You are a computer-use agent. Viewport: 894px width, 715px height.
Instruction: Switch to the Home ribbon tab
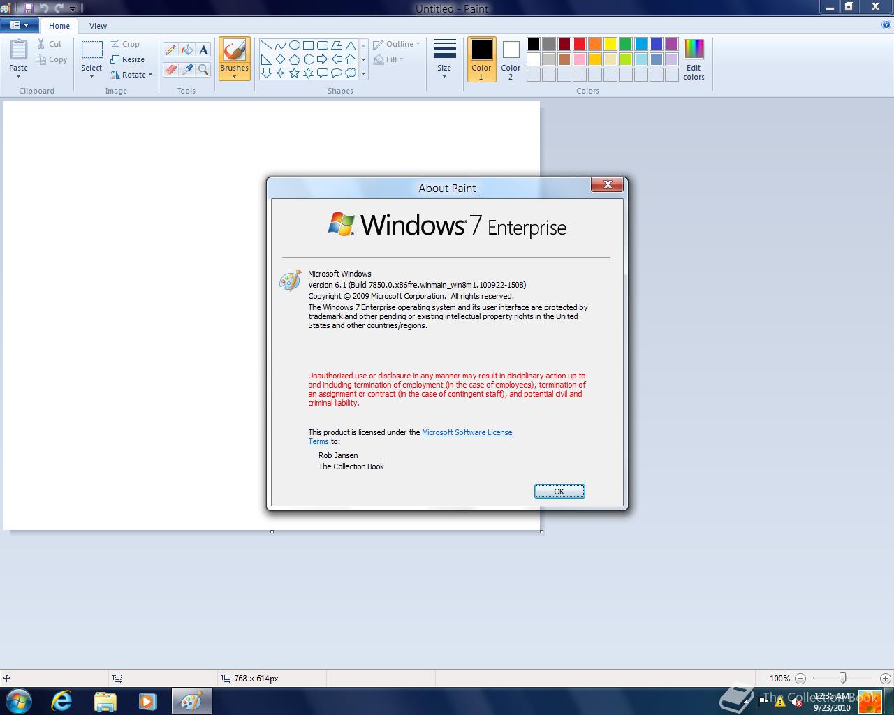point(59,26)
